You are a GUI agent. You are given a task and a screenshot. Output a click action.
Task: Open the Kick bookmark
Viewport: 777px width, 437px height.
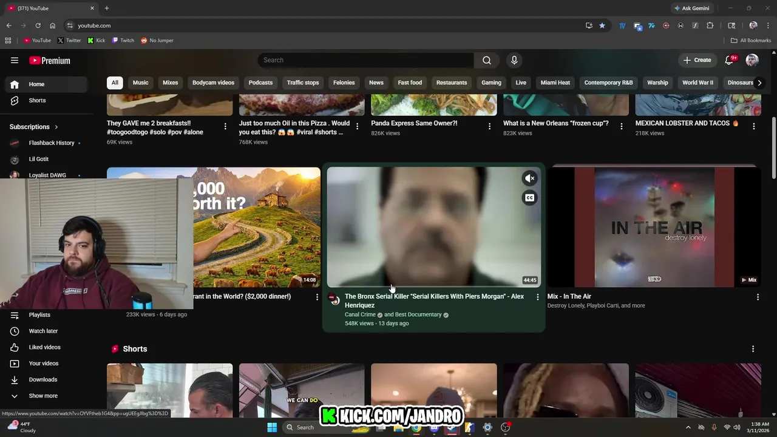(x=97, y=41)
